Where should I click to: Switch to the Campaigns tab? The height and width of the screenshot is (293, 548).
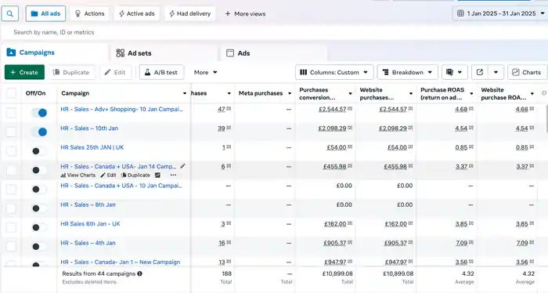click(x=54, y=52)
